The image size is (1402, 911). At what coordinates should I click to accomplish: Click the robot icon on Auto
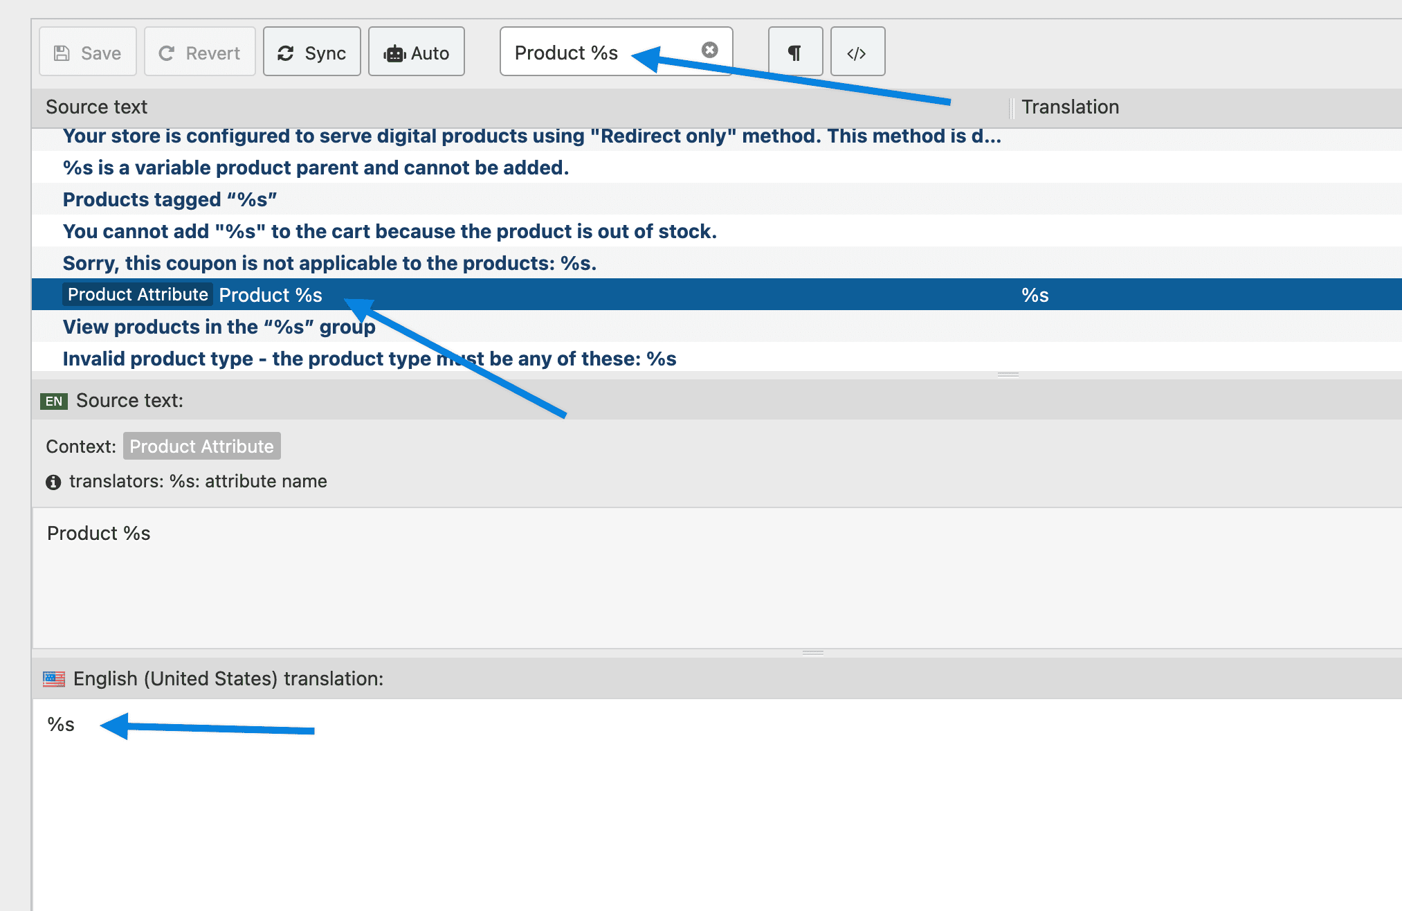tap(394, 53)
